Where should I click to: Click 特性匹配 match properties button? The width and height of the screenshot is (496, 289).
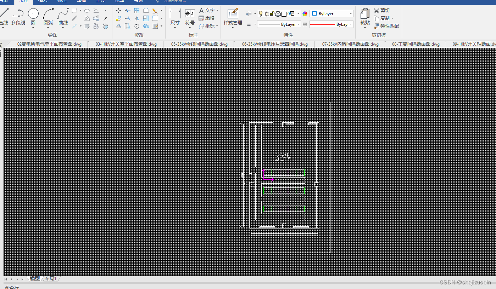(x=386, y=26)
